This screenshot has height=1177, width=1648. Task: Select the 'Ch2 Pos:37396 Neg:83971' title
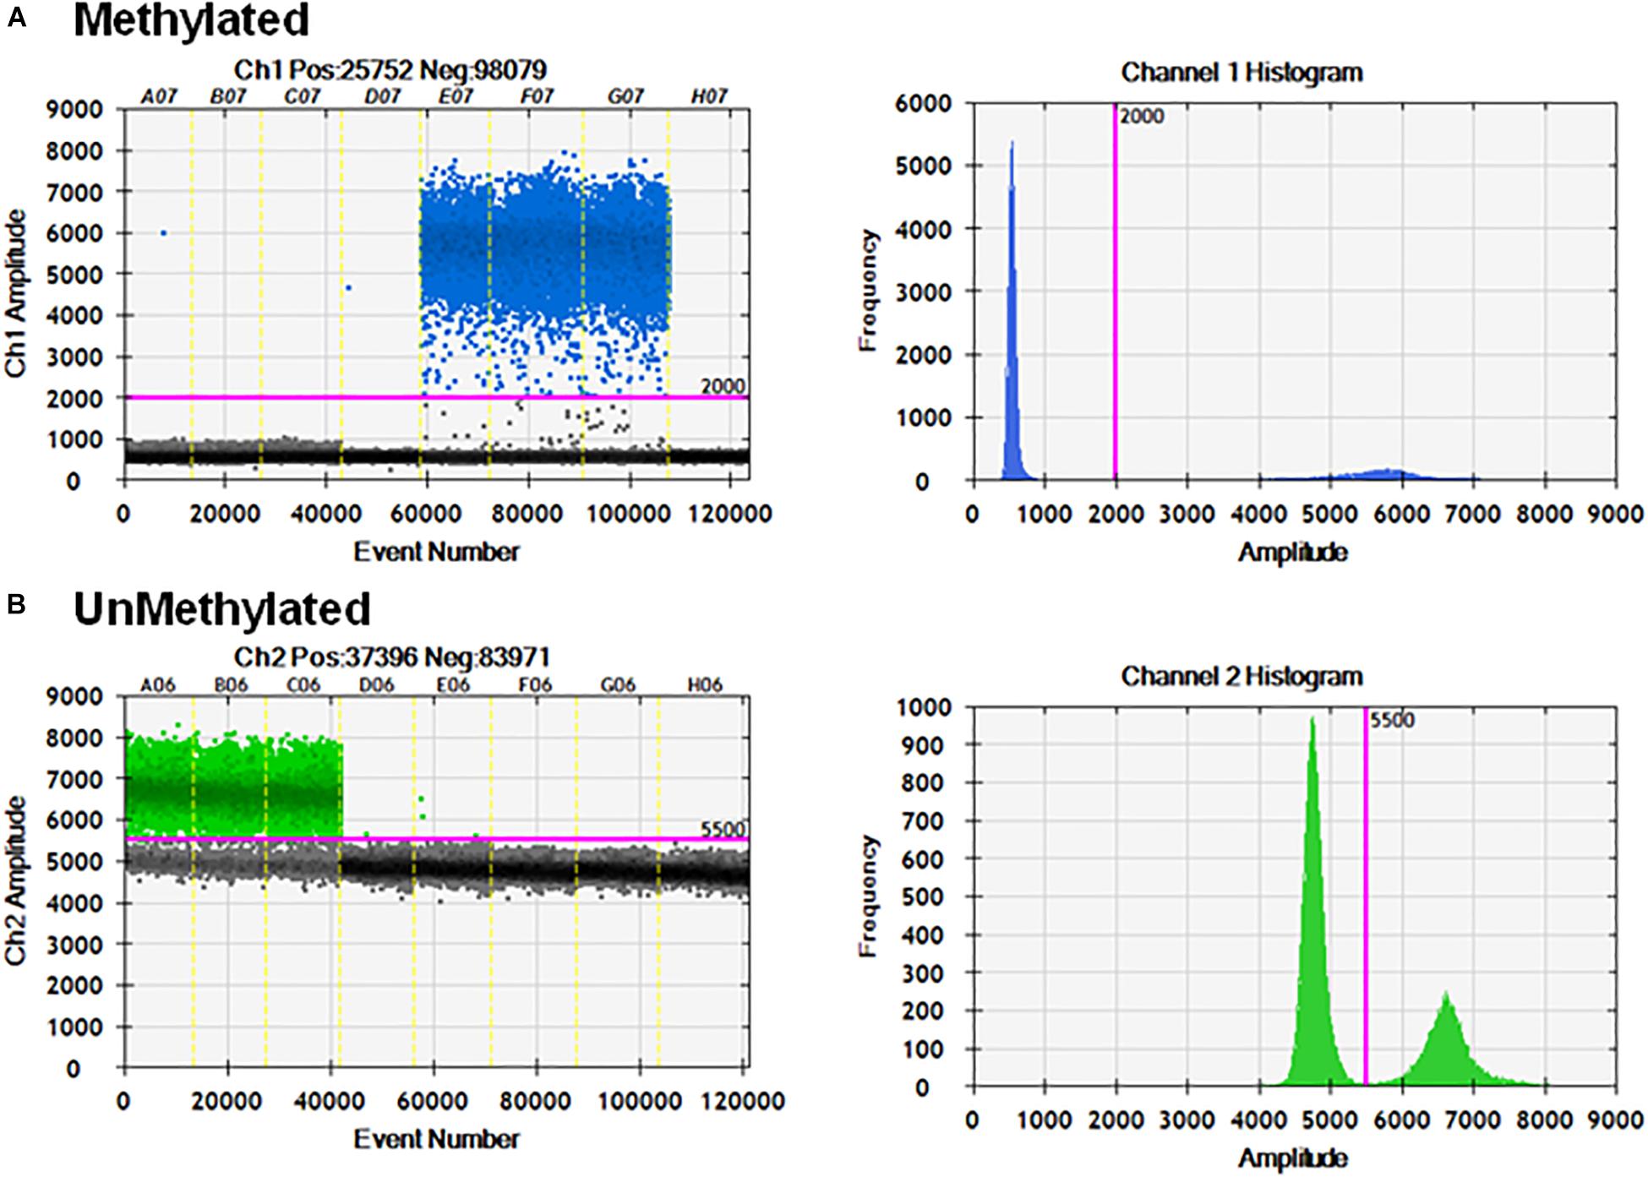(x=392, y=657)
